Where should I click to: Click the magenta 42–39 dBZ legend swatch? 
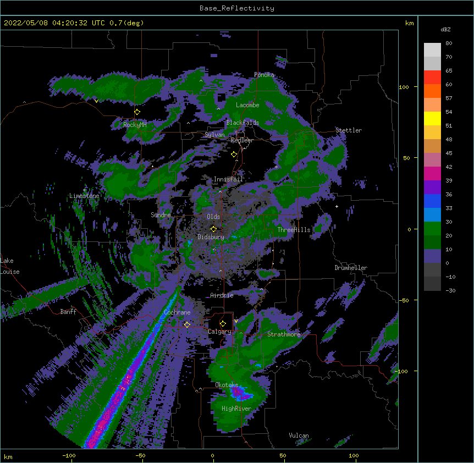click(x=432, y=173)
